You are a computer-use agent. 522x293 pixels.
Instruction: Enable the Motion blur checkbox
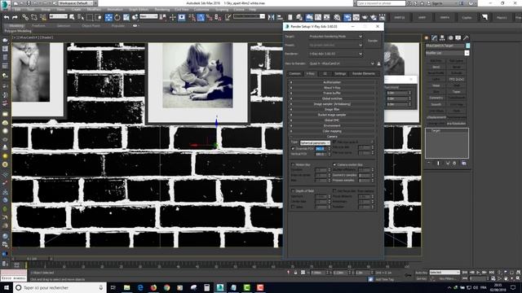(293, 164)
